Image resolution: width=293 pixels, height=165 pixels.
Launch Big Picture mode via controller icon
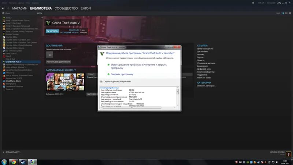pos(279,3)
